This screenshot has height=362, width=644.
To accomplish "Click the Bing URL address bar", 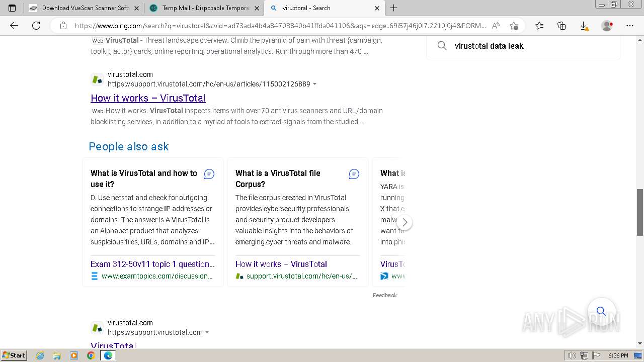I will 280,26.
